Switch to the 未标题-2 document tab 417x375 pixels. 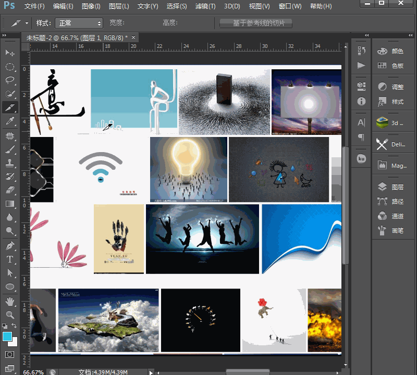click(x=77, y=37)
